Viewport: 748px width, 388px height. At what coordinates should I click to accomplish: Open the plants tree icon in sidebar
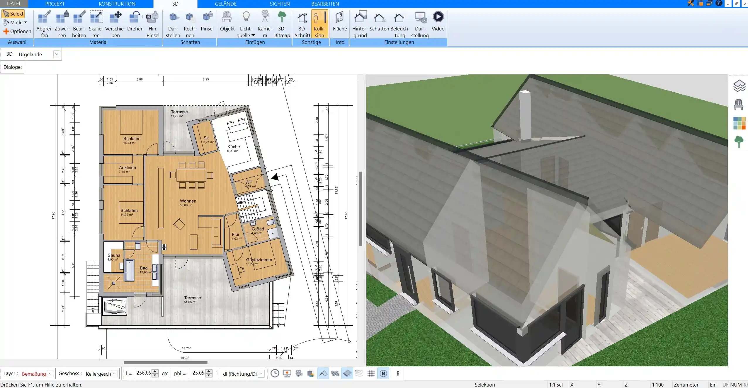[739, 142]
